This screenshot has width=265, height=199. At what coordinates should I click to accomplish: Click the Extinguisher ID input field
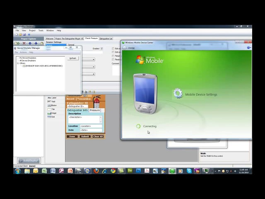pyautogui.click(x=77, y=106)
